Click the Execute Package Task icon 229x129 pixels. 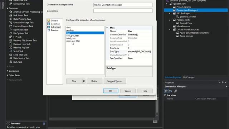pyautogui.click(x=11, y=23)
